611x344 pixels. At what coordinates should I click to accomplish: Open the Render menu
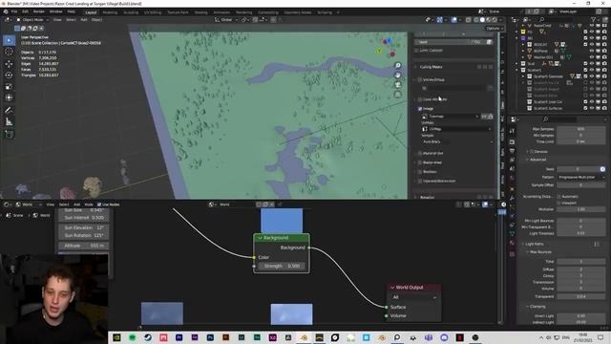[x=38, y=12]
